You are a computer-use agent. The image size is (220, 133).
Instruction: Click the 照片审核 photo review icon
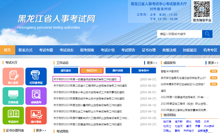pos(36,115)
